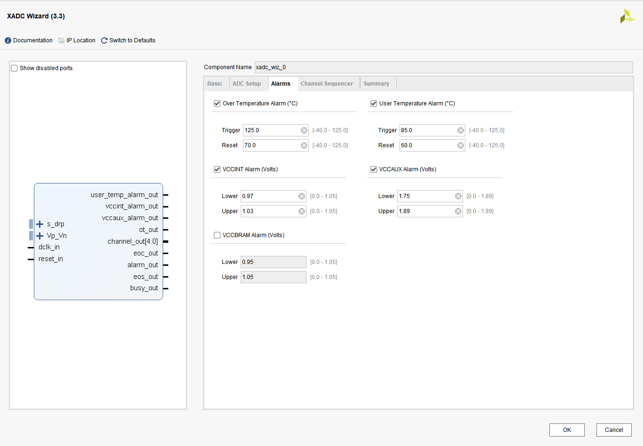643x446 pixels.
Task: Select the busy_out port
Action: tap(144, 288)
